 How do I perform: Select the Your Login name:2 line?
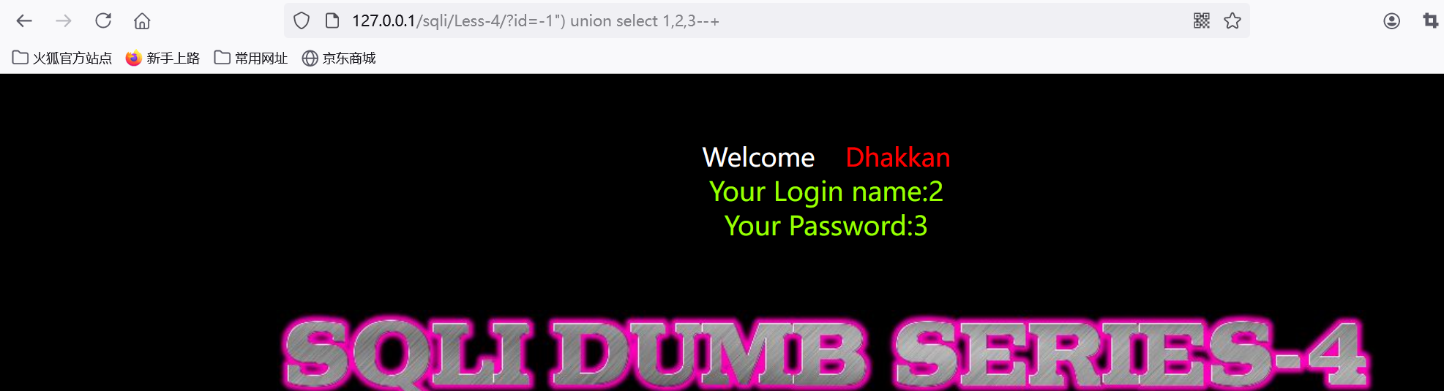point(826,191)
